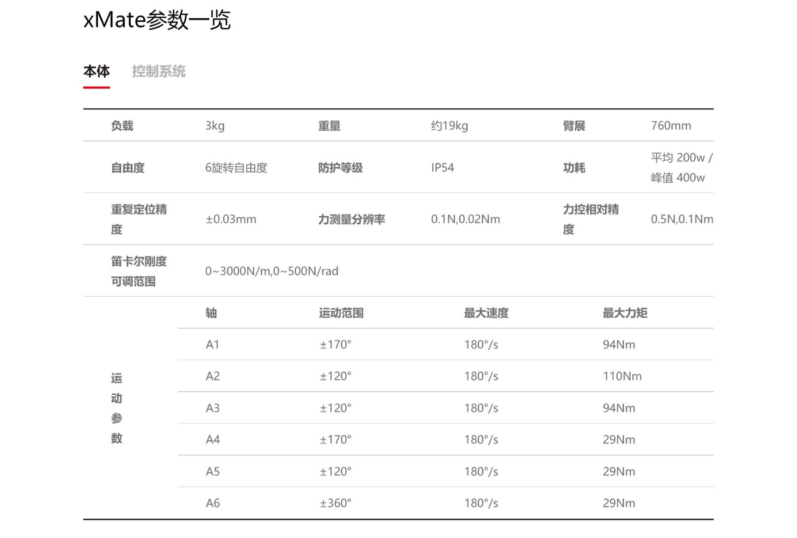797x538 pixels.
Task: Click the ±360° range value
Action: point(336,503)
